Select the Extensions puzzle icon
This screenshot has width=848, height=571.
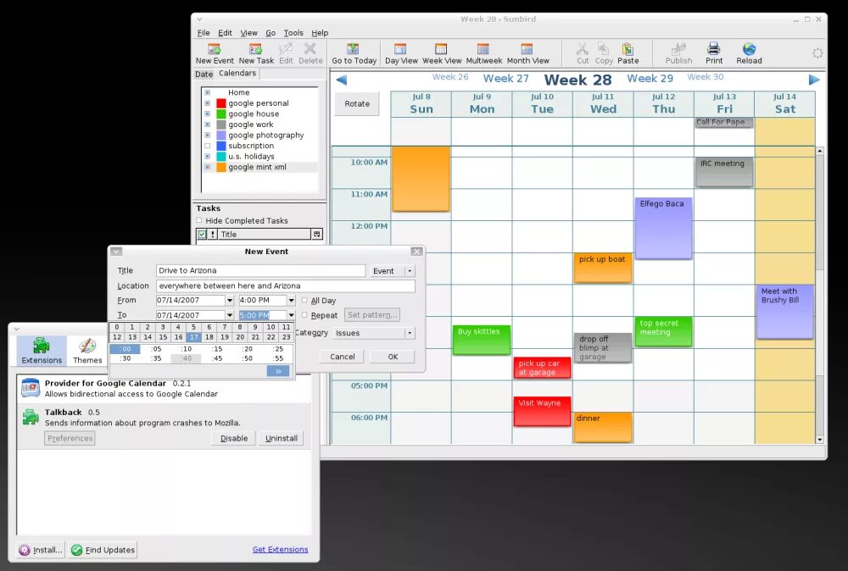[x=41, y=345]
